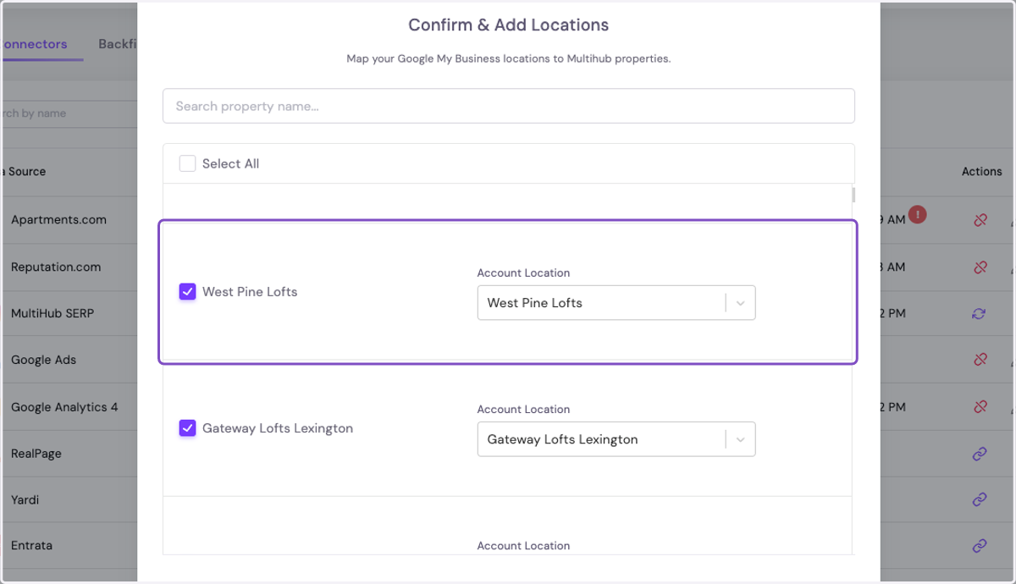Expand the chevron in Gateway Lofts Lexington dropdown
Image resolution: width=1016 pixels, height=584 pixels.
click(740, 439)
